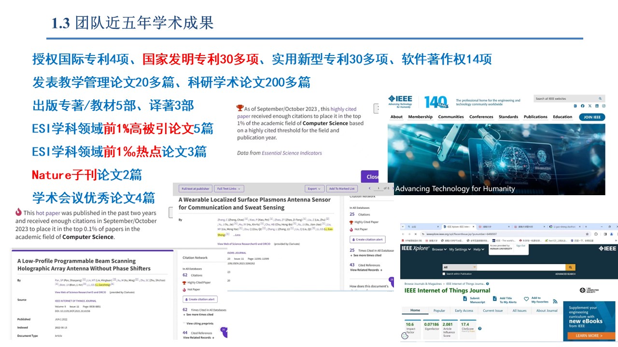Click the Add to My Favorites heart icon

click(526, 299)
